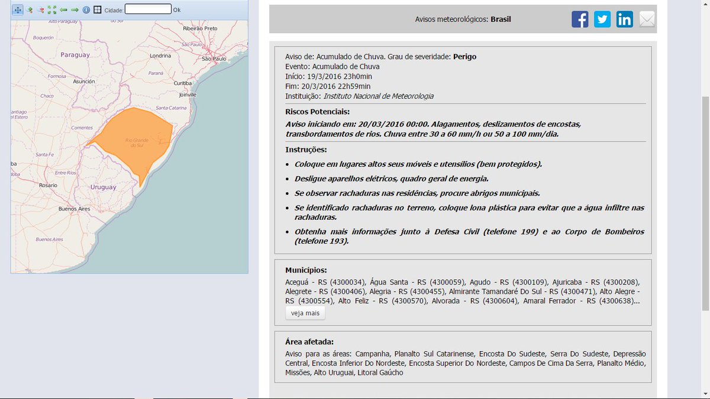Select the pan map tool
Image resolution: width=710 pixels, height=399 pixels.
[x=18, y=9]
